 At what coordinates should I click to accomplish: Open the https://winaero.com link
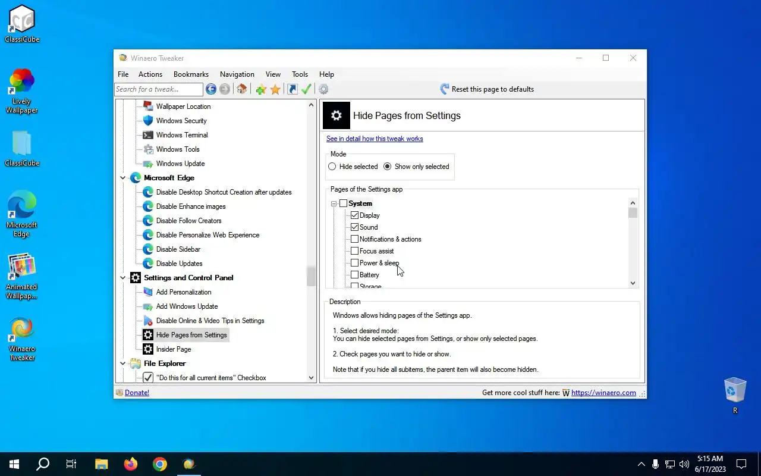603,393
